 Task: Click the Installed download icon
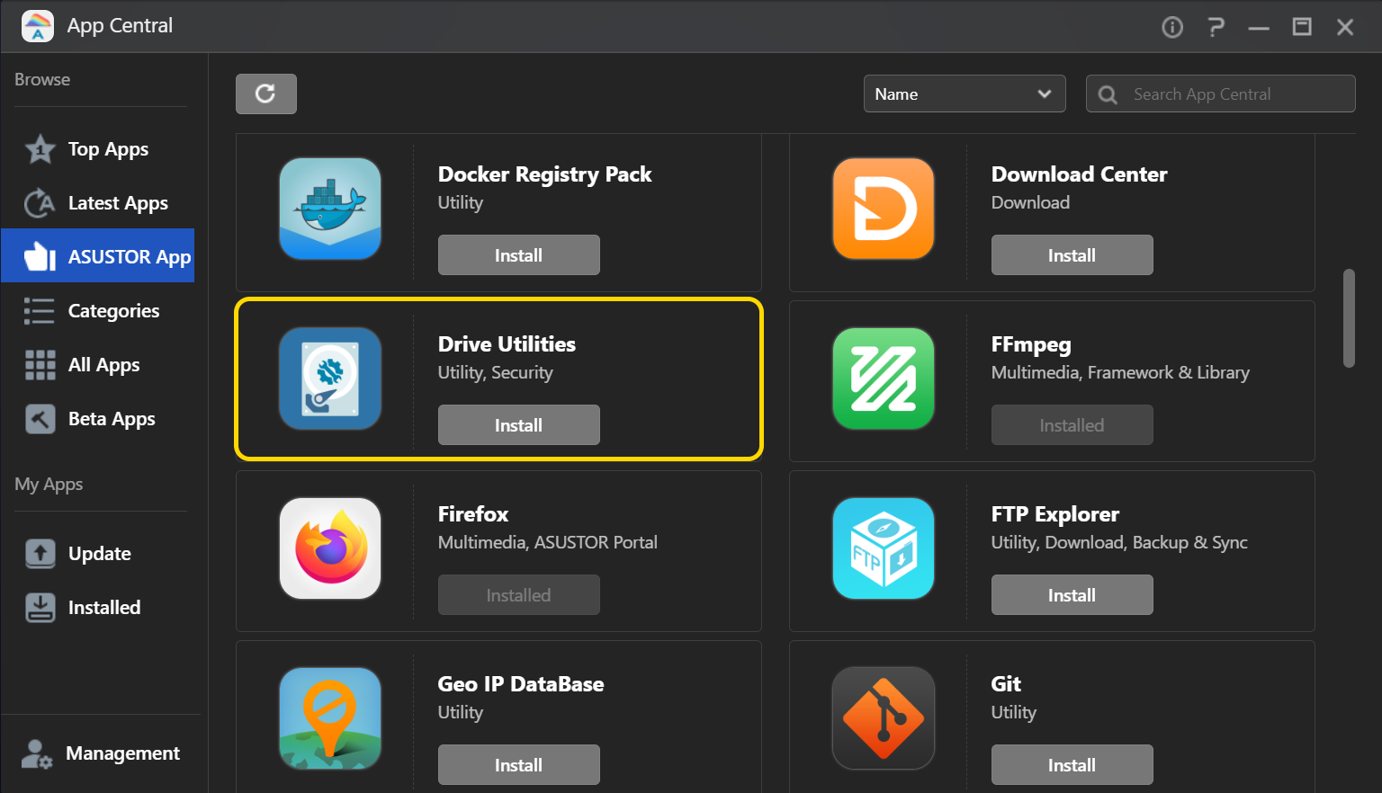pyautogui.click(x=40, y=608)
